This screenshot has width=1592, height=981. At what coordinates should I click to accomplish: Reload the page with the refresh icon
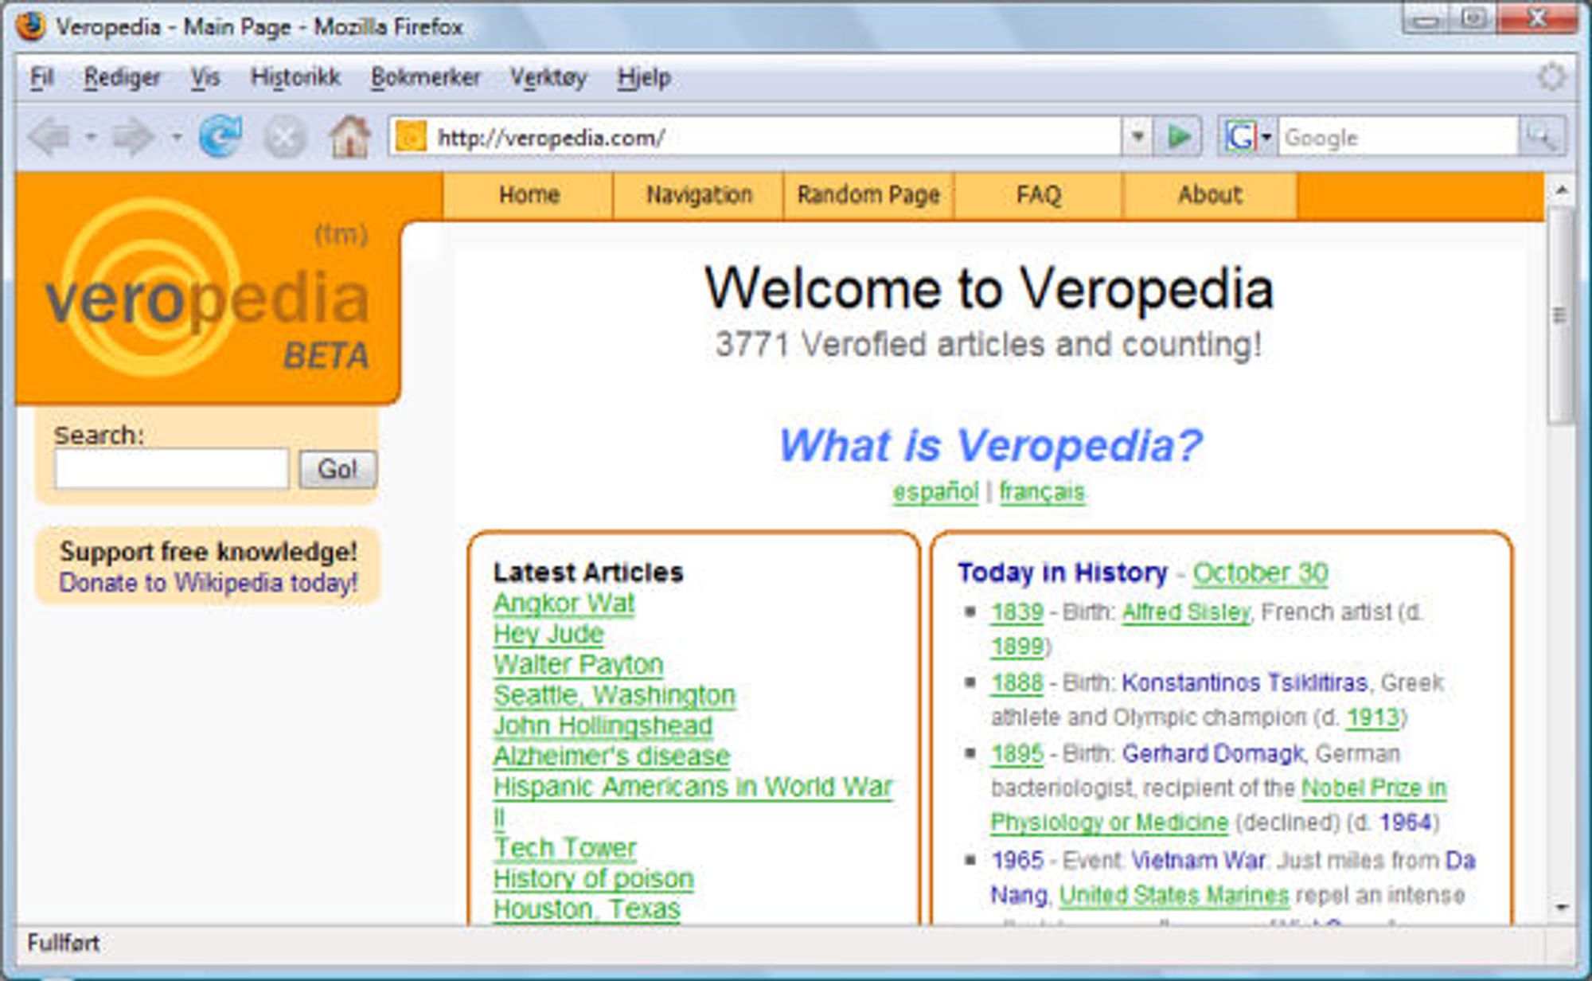(x=220, y=137)
